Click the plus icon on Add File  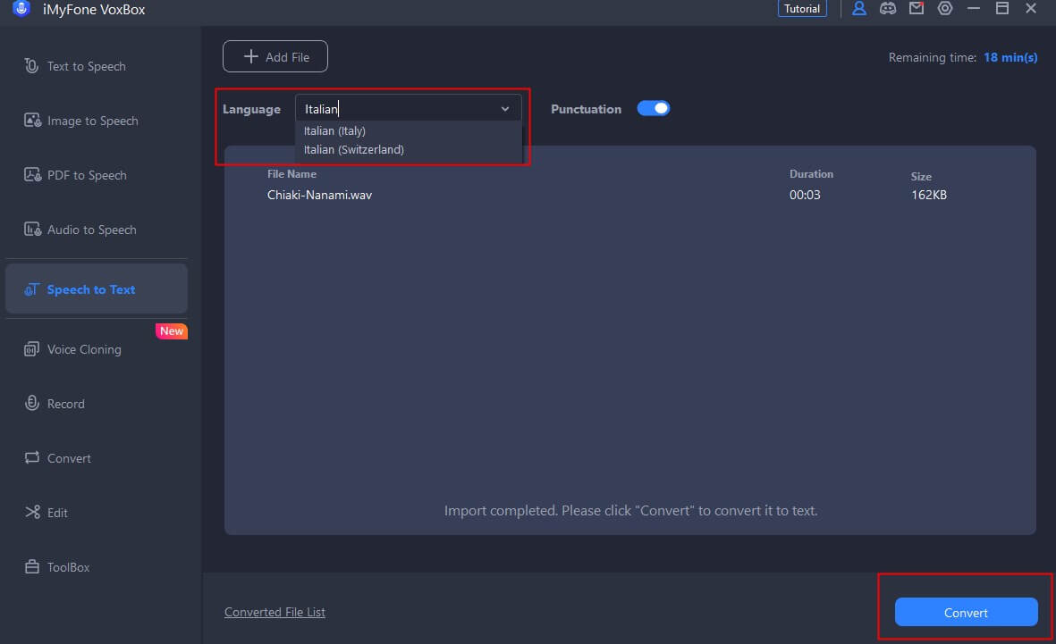click(250, 56)
